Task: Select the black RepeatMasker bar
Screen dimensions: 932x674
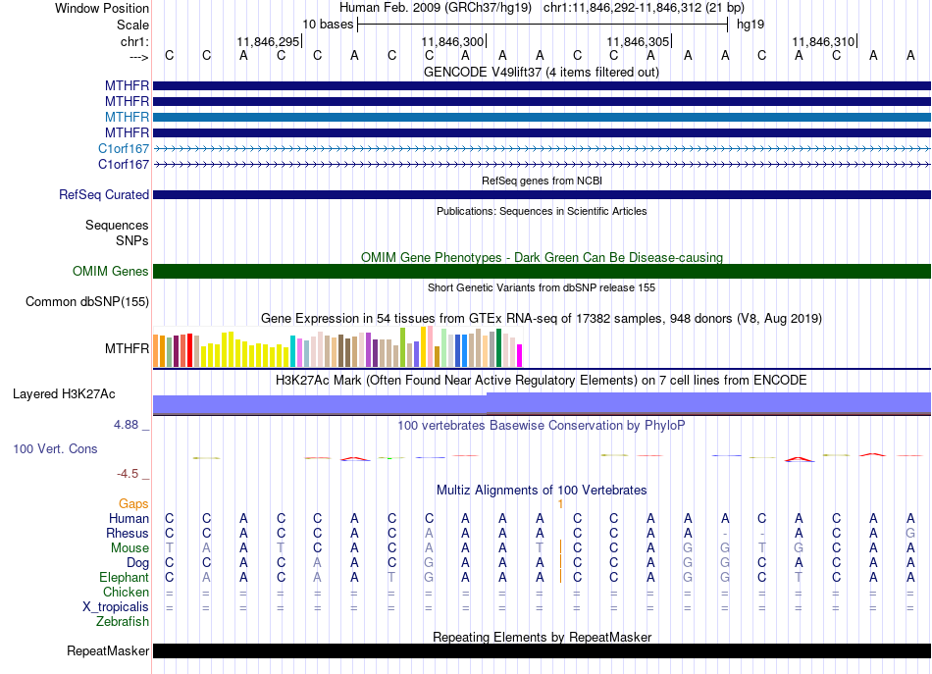Action: (542, 650)
